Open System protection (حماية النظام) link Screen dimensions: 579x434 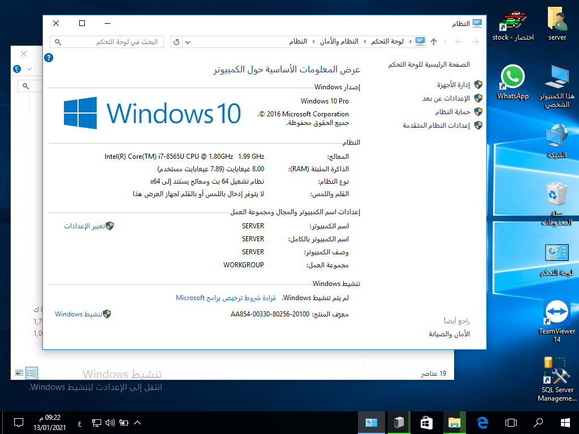pos(452,112)
